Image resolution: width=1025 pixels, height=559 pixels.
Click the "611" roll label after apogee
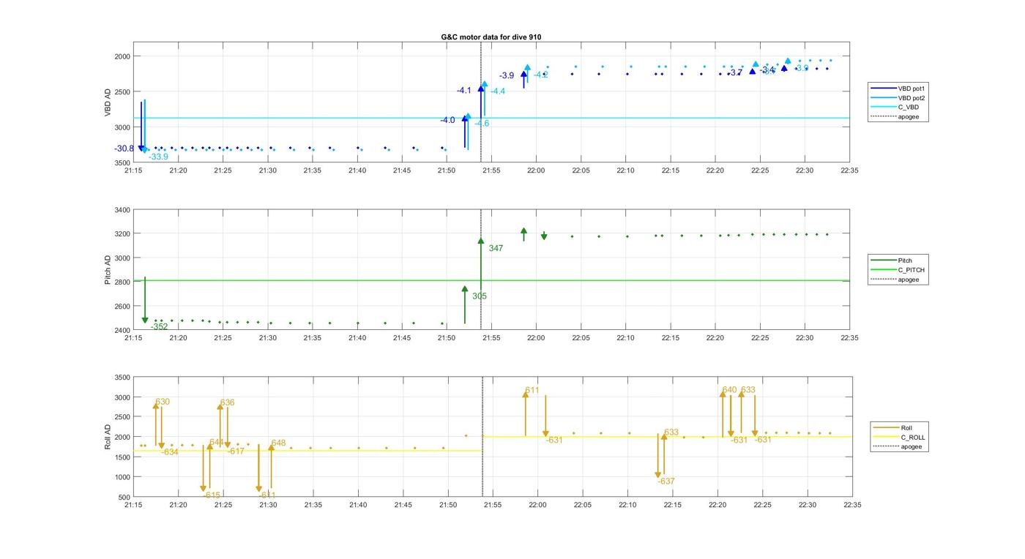tap(532, 391)
